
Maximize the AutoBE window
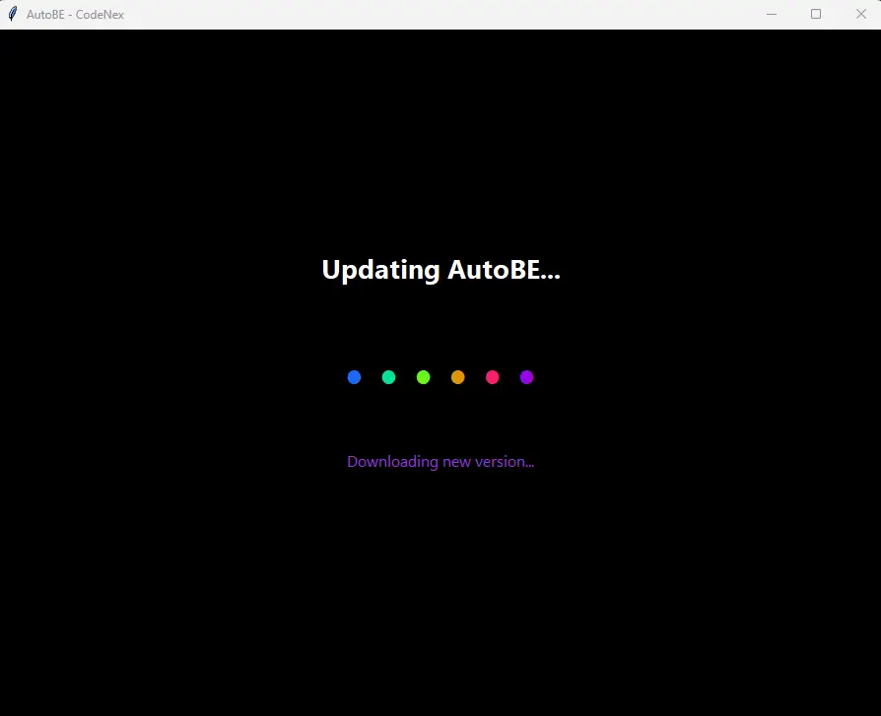816,14
